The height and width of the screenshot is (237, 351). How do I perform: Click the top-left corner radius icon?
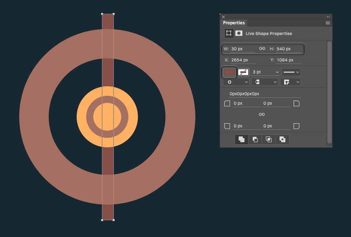click(x=227, y=103)
